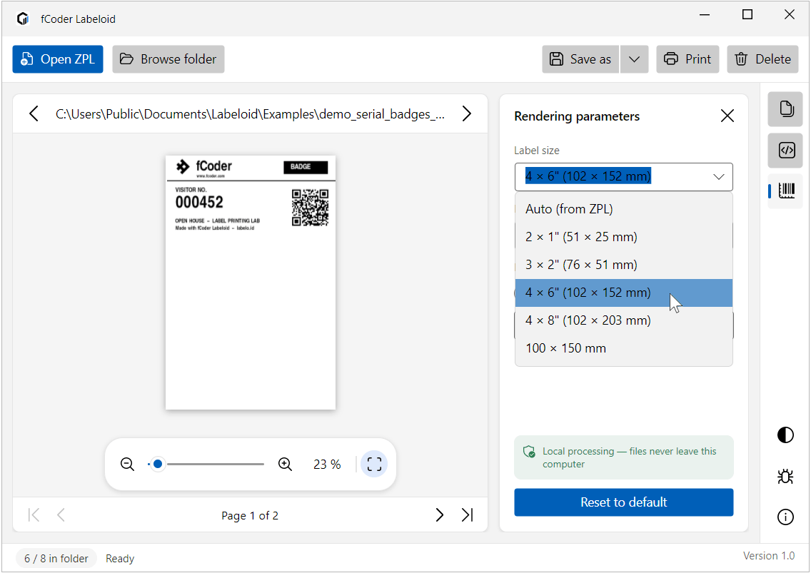Image resolution: width=811 pixels, height=573 pixels.
Task: Click the zoom out magnifier
Action: point(127,465)
